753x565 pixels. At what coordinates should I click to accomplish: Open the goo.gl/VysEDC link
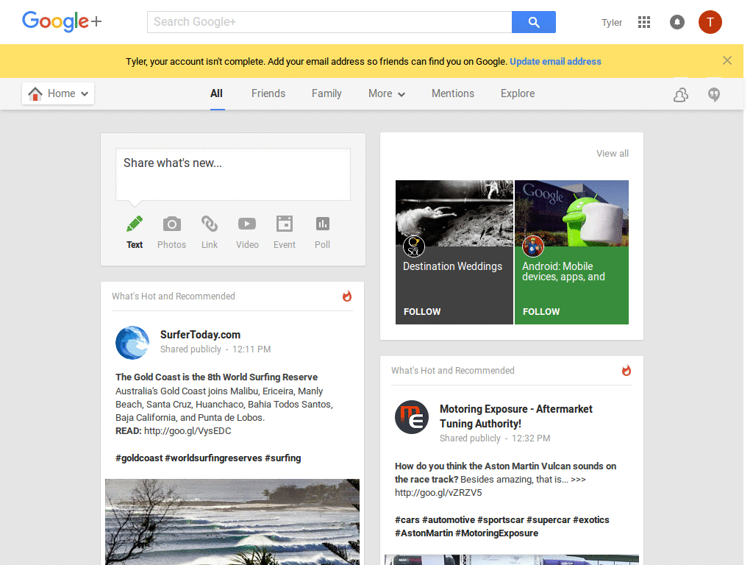tap(188, 431)
